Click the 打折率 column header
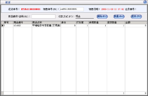The image size is (148, 96). pyautogui.click(x=82, y=22)
